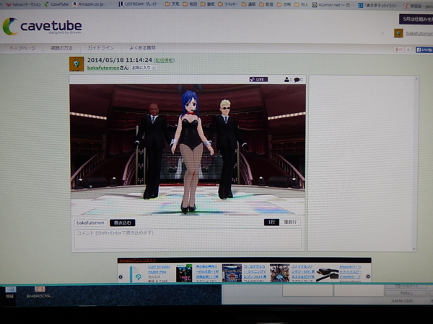Click the comment panel scroll-down arrow
This screenshot has height=324, width=433.
point(414,249)
